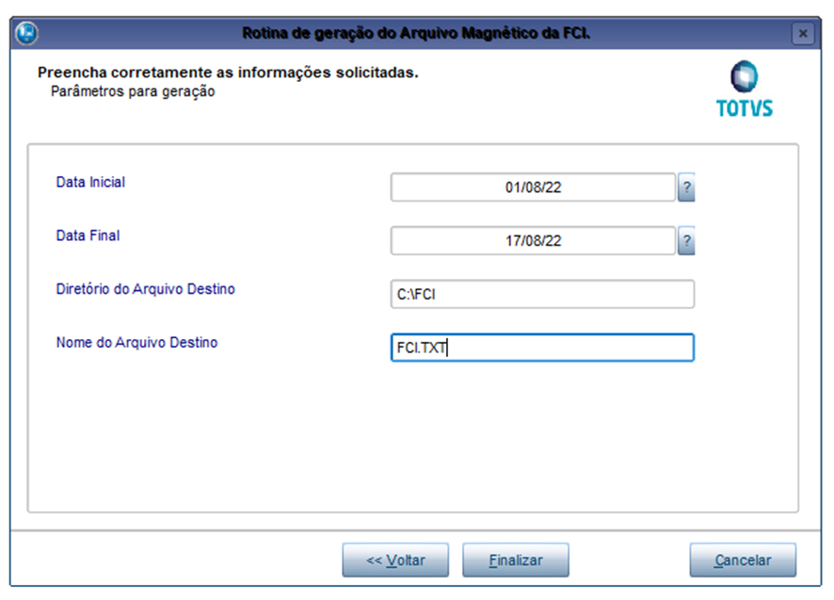Click the Preencha corretamente heading text
The height and width of the screenshot is (600, 834).
click(228, 73)
